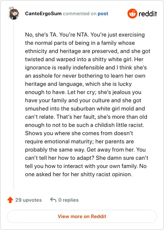Click the comment's opening line "No, she's TA"

pyautogui.click(x=85, y=35)
